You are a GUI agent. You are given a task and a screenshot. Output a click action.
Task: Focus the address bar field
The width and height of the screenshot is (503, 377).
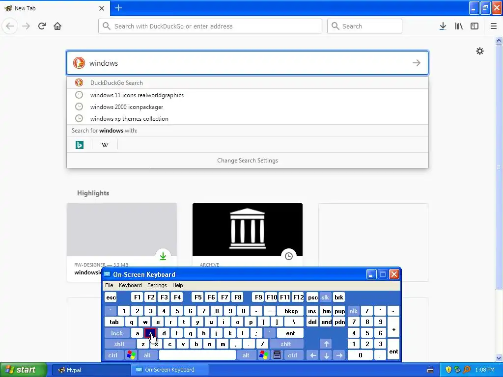[x=210, y=26]
